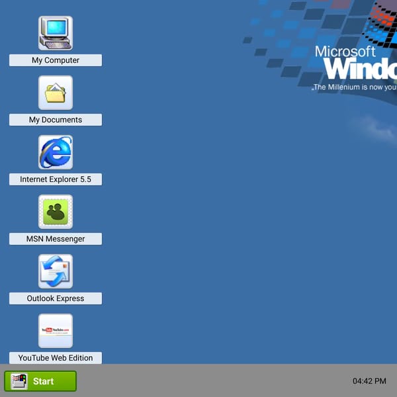This screenshot has width=397, height=397.
Task: Select the Outlook Express label
Action: tap(56, 298)
